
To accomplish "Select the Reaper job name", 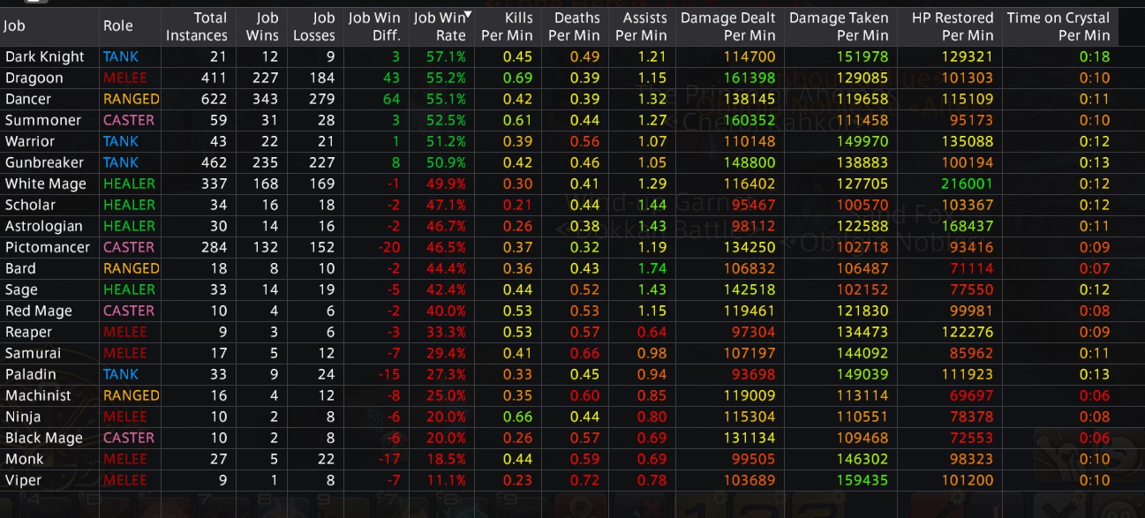I will 28,332.
